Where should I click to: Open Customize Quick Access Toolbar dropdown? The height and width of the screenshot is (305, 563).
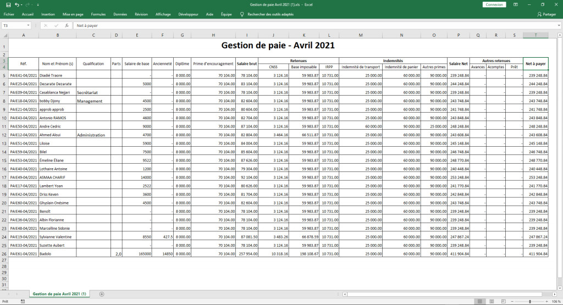click(x=38, y=4)
